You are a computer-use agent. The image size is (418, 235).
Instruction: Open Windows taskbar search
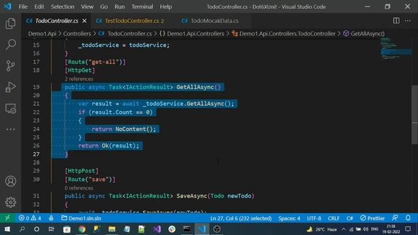[22, 229]
